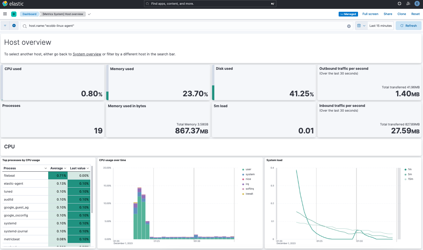This screenshot has height=250, width=423.
Task: Open the notifications bell icon
Action: coord(408,4)
